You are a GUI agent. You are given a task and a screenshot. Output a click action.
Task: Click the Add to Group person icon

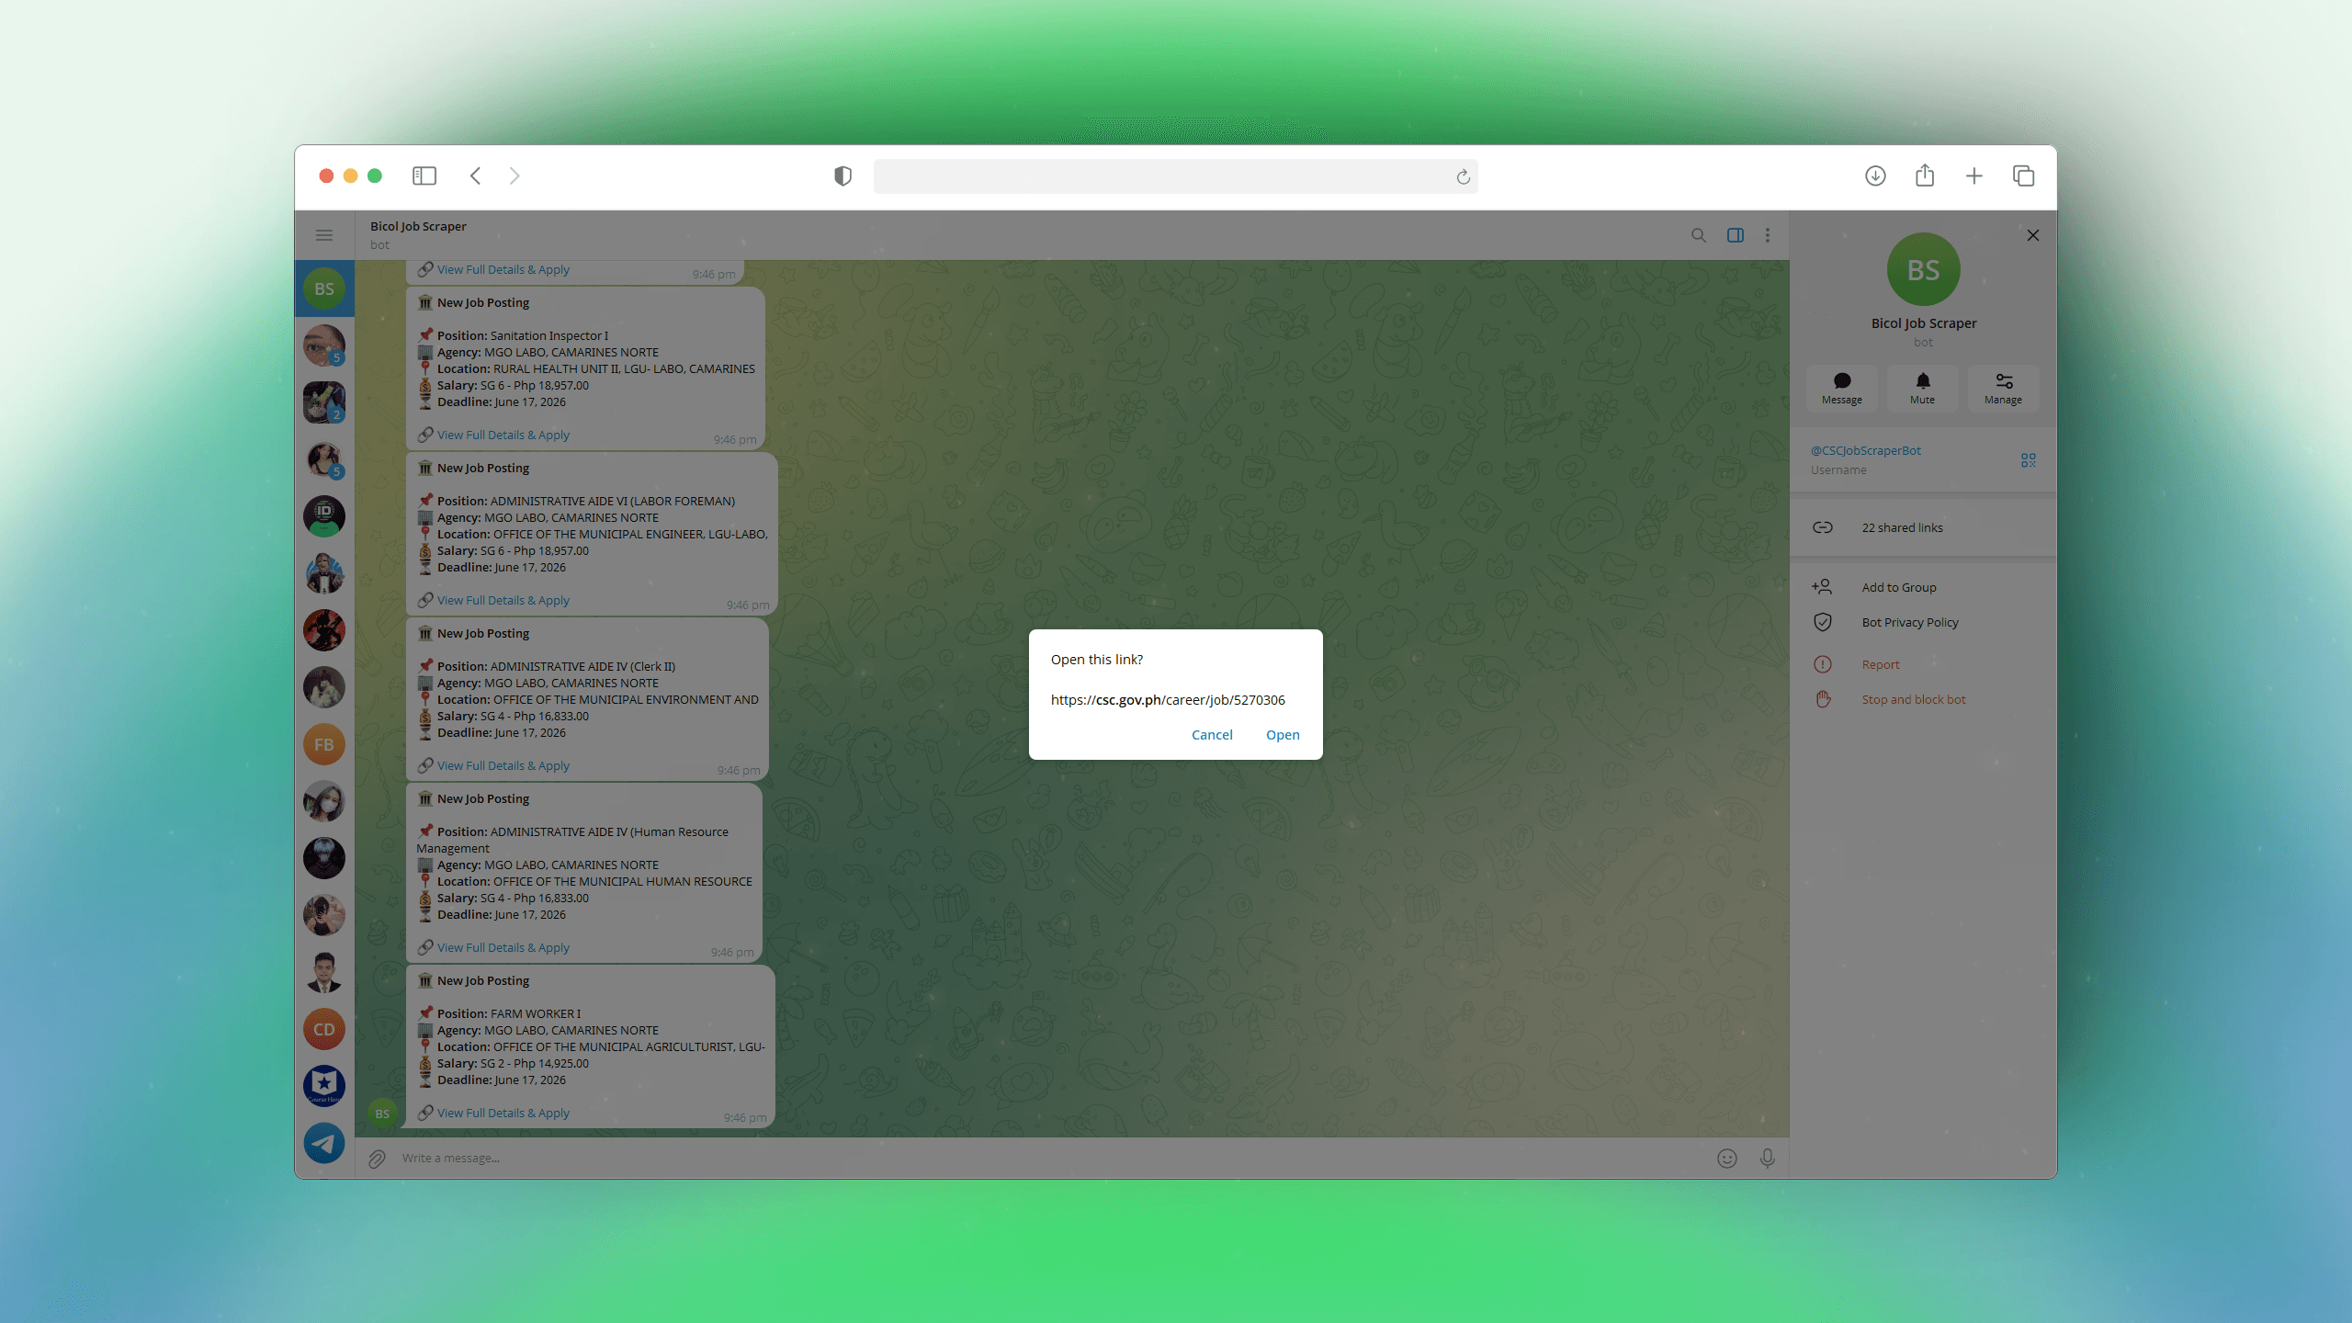(1822, 586)
